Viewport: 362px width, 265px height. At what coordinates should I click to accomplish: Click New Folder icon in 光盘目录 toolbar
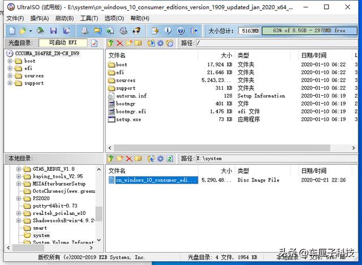pyautogui.click(x=129, y=43)
